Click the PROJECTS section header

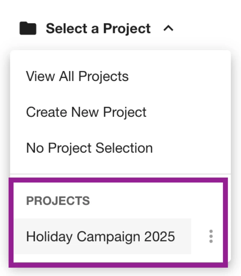pos(58,201)
